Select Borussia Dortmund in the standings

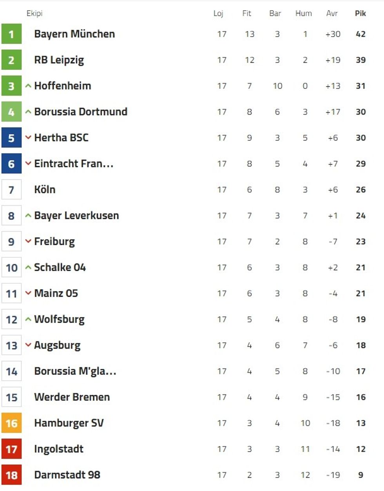click(81, 112)
